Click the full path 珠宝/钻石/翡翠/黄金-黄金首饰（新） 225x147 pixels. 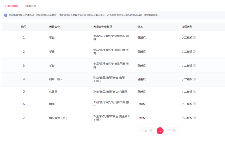(112, 118)
